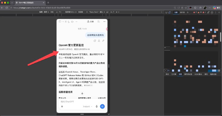Open the Save-Data 默认 dropdown
This screenshot has height=116, width=222.
pos(97,12)
